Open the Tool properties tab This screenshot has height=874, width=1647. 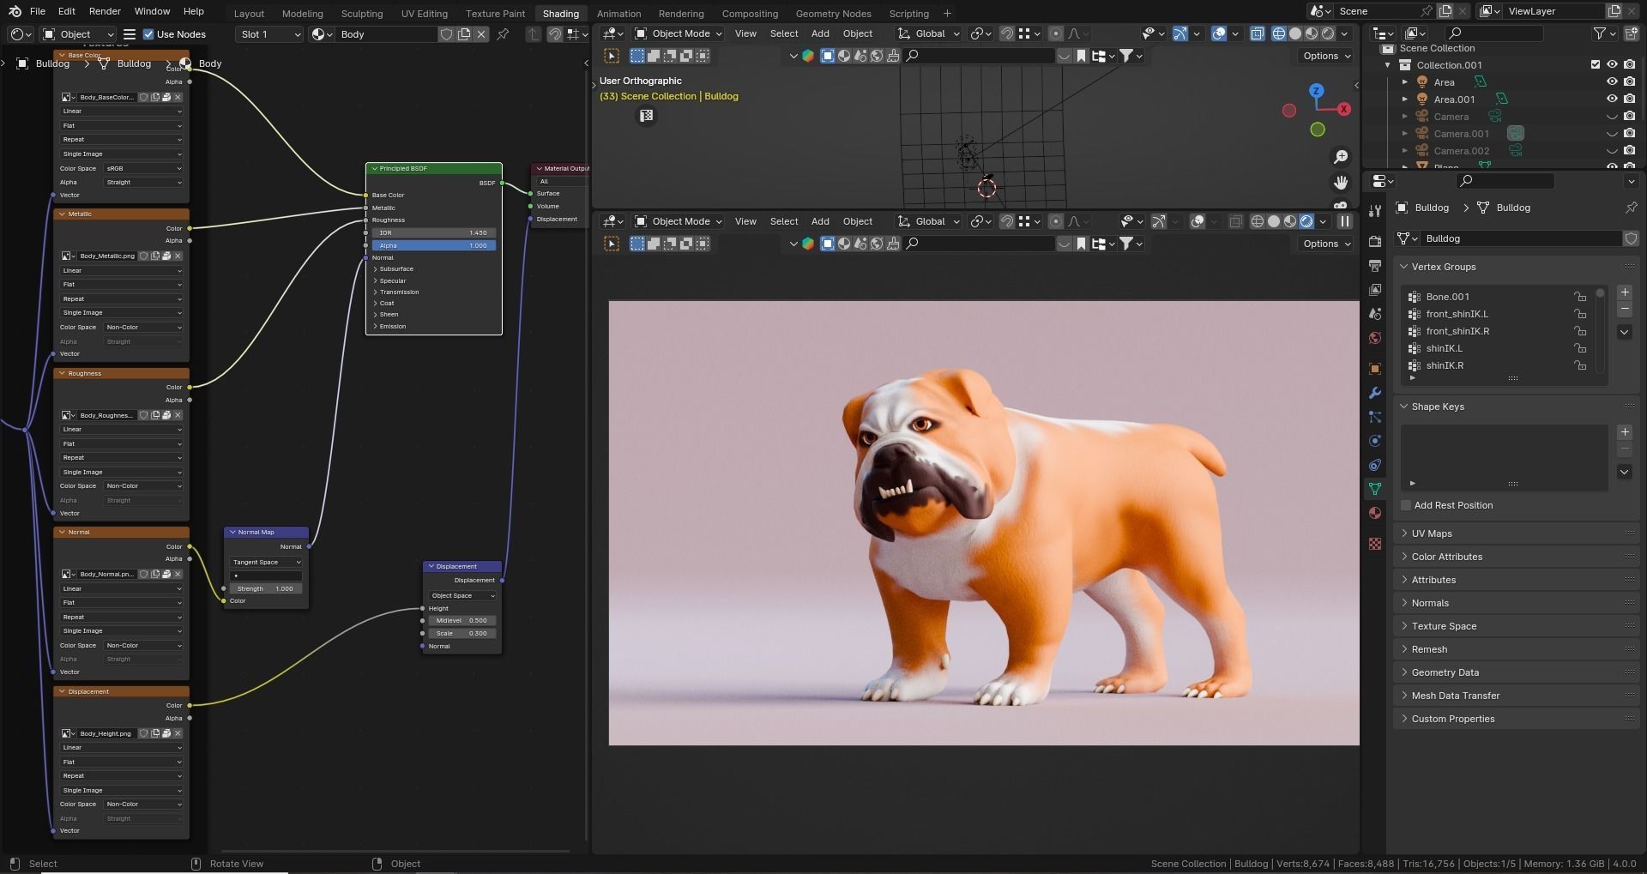[1375, 210]
